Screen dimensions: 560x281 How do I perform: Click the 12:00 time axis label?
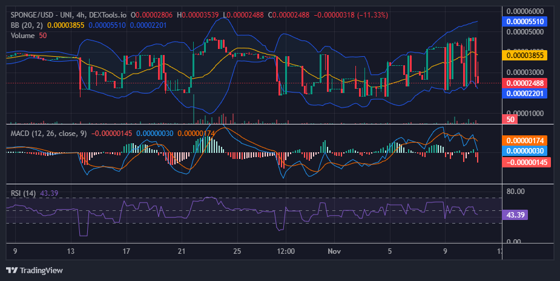click(x=286, y=251)
